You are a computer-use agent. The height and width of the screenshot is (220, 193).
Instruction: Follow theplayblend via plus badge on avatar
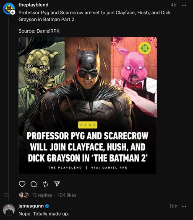(13, 13)
